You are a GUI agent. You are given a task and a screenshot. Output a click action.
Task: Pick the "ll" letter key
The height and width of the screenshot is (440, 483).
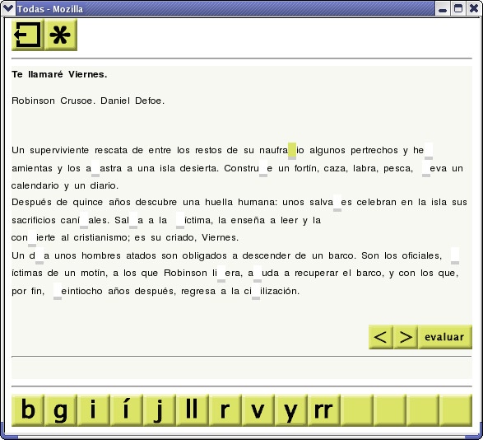pyautogui.click(x=193, y=410)
